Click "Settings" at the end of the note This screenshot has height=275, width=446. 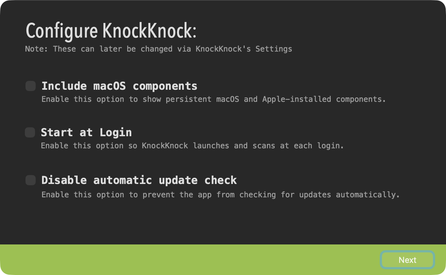click(274, 49)
